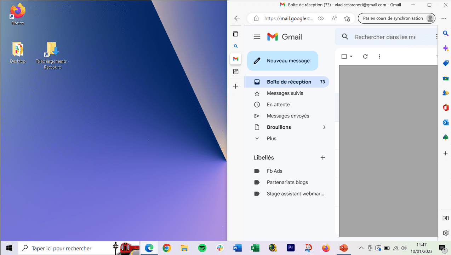Open the notification center in taskbar
Image resolution: width=451 pixels, height=255 pixels.
tap(442, 248)
